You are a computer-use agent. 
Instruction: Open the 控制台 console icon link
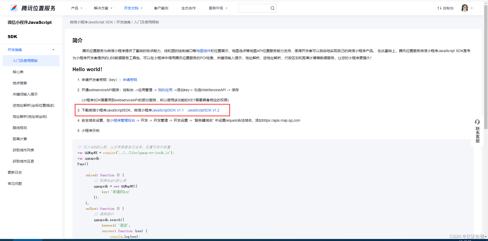click(446, 8)
